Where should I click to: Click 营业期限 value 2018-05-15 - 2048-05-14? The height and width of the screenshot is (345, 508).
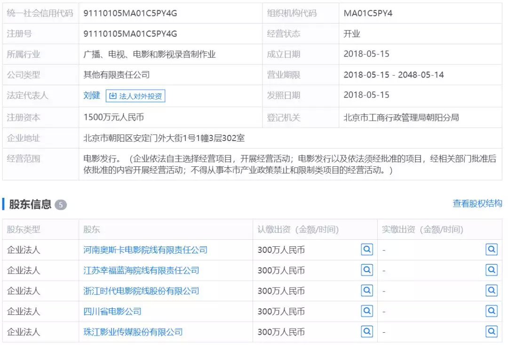[x=394, y=75]
